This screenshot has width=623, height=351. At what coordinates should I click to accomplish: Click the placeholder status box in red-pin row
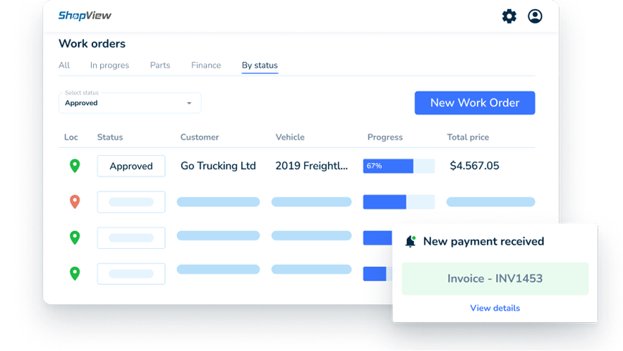click(x=131, y=202)
